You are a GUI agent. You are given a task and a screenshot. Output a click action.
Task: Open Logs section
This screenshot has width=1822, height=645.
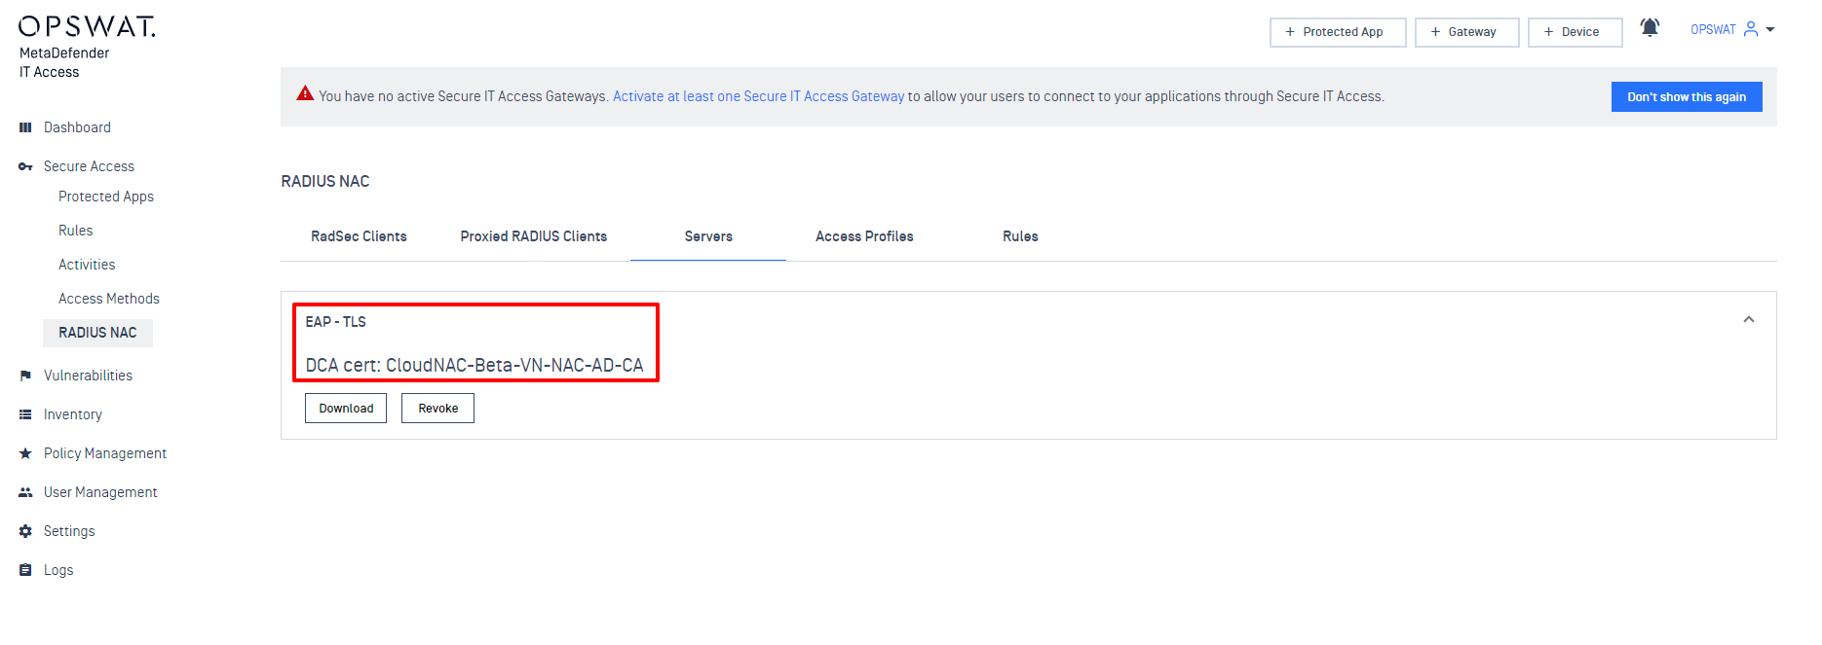click(x=58, y=570)
